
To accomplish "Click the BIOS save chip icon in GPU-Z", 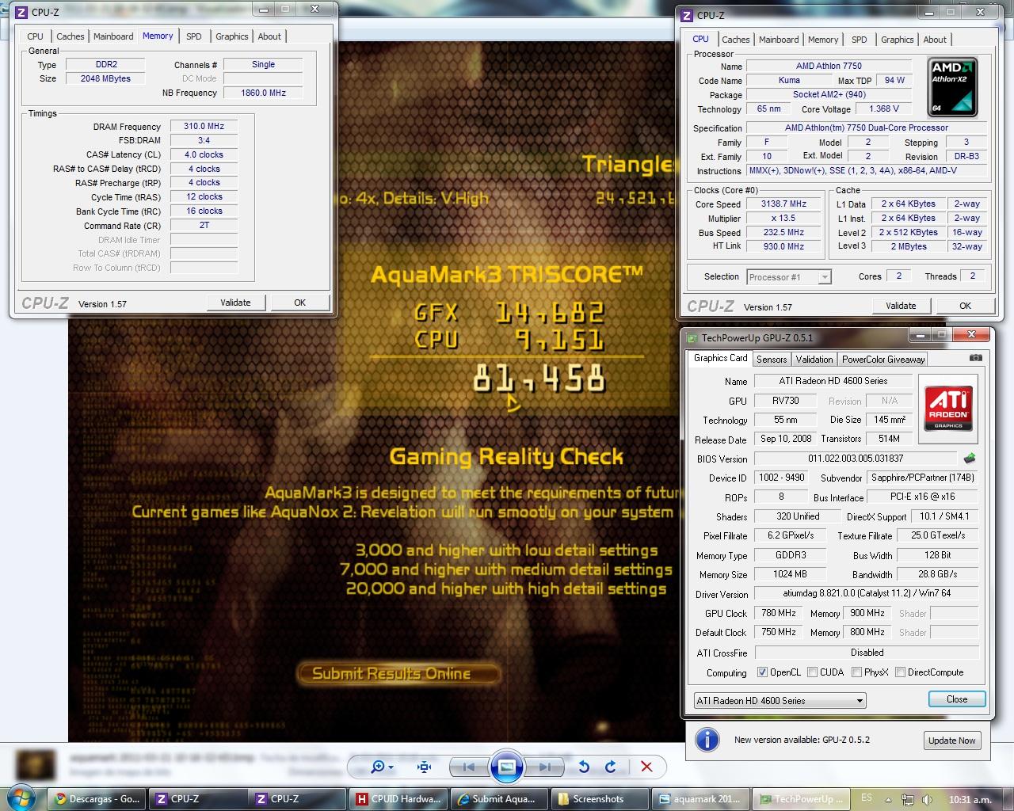I will (x=969, y=458).
